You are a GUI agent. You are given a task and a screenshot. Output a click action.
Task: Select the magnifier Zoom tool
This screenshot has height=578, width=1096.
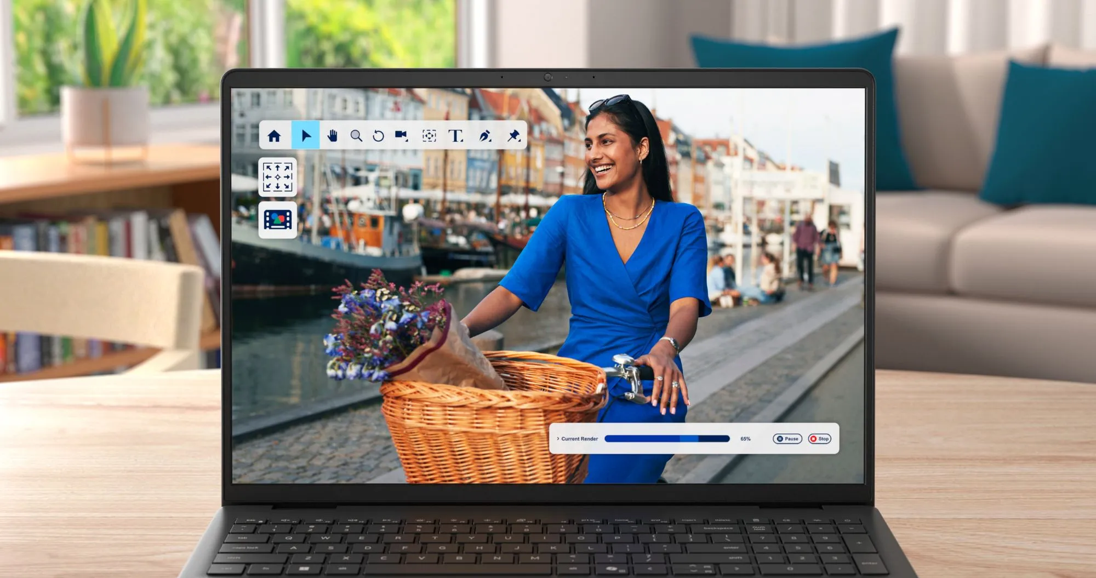(x=356, y=136)
